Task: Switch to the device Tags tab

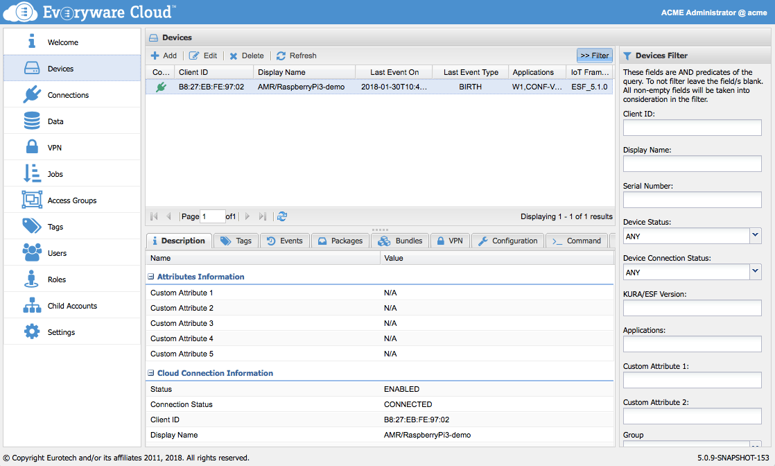Action: coord(236,241)
